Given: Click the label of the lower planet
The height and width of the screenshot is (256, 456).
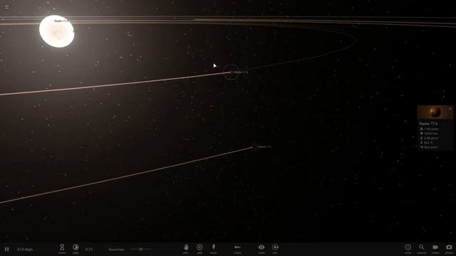Looking at the screenshot, I should [265, 147].
